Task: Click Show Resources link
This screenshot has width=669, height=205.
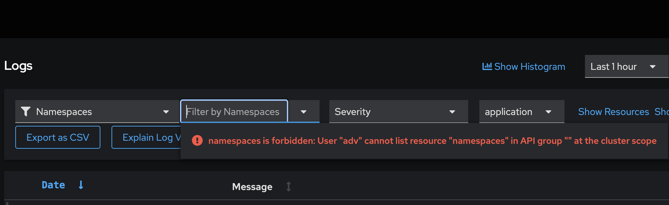Action: point(613,112)
